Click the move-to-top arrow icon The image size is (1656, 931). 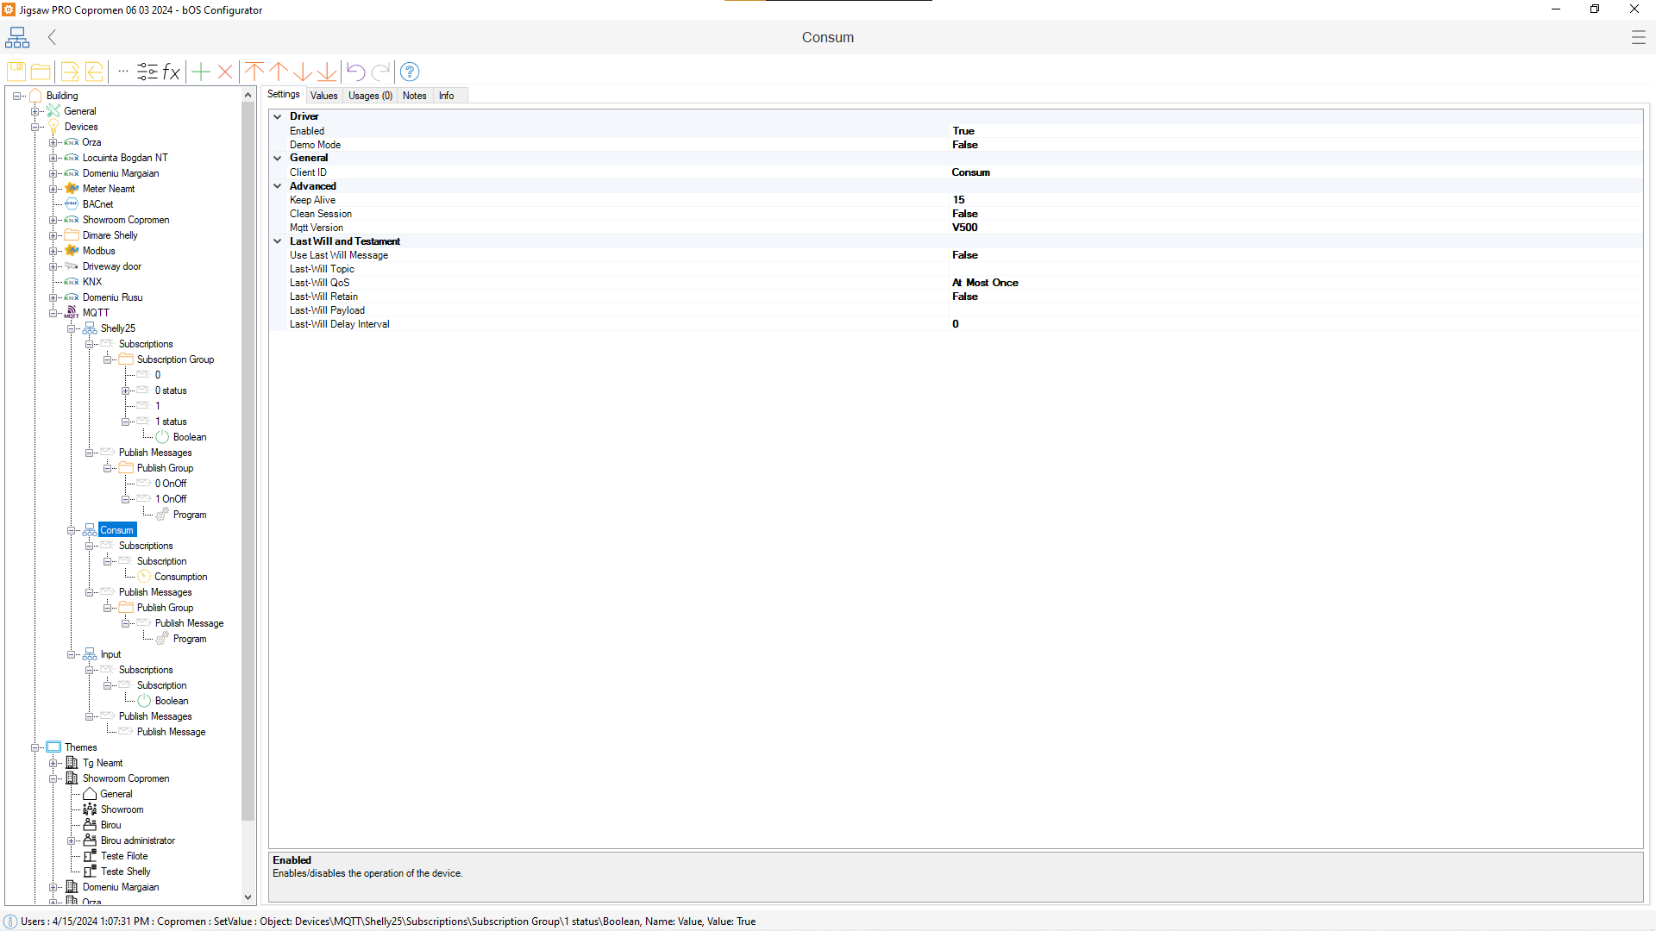254,72
